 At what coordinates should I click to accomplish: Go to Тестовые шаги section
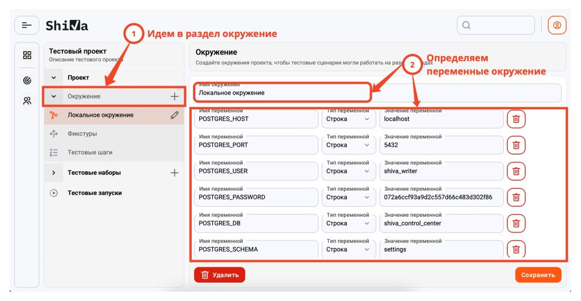coord(90,153)
